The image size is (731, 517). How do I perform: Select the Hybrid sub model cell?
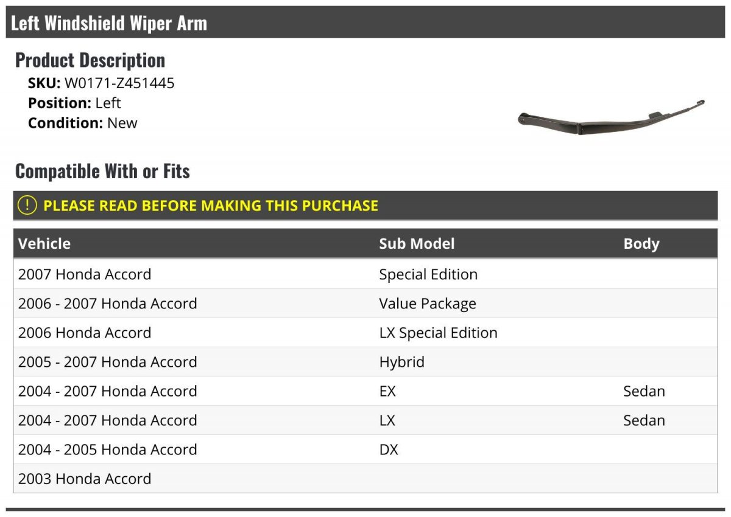point(401,362)
